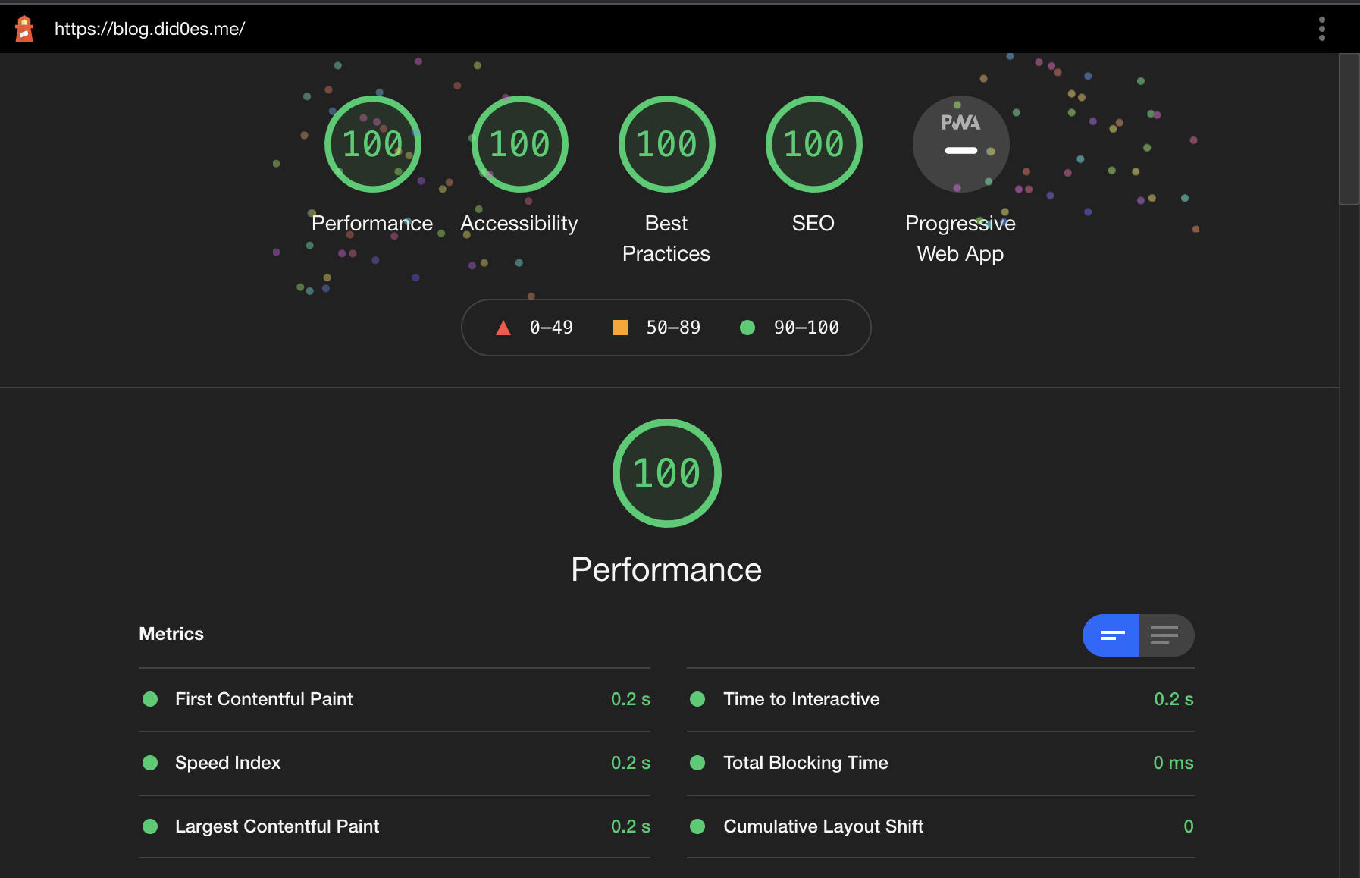Click the Lighthouse logo icon
The width and height of the screenshot is (1360, 878).
[x=24, y=29]
